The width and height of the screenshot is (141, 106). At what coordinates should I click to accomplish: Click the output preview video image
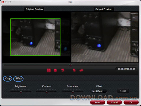pos(105,37)
